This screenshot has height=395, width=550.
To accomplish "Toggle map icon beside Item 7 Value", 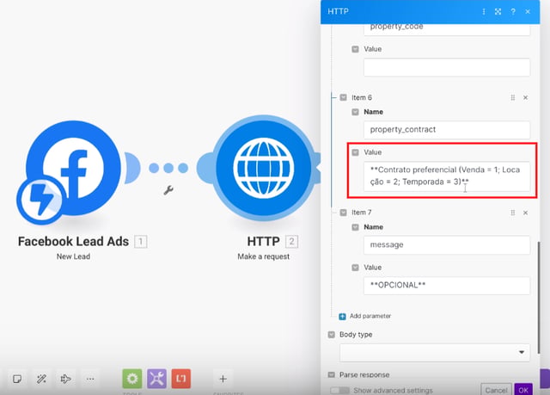I will (x=355, y=268).
